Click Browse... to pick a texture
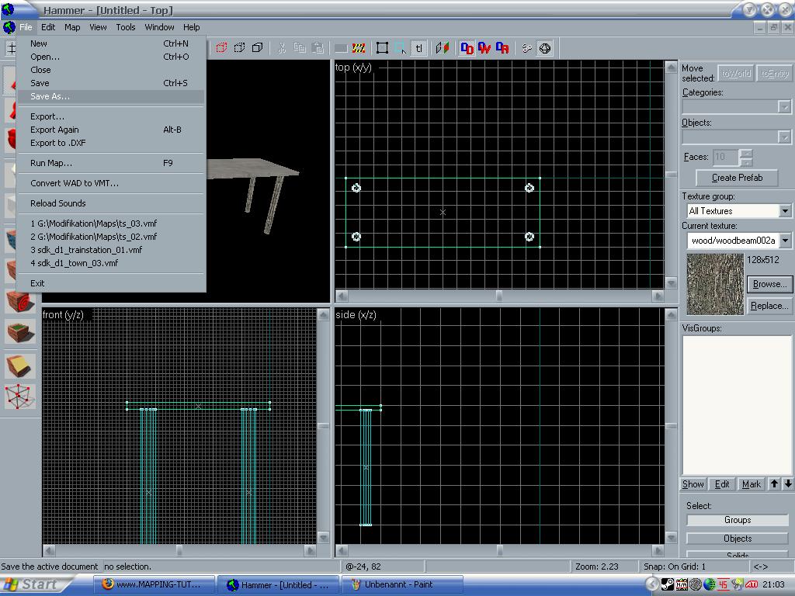The image size is (795, 596). [x=769, y=284]
